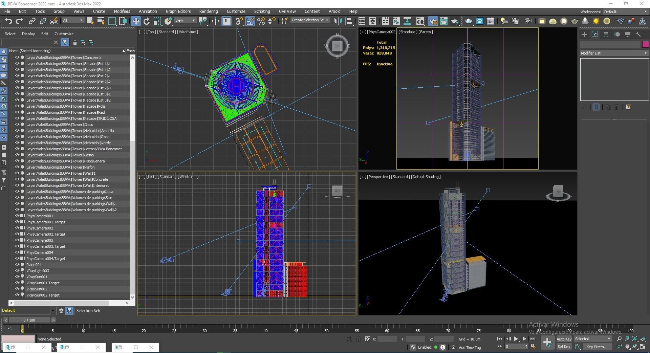The height and width of the screenshot is (353, 650).
Task: Click the Set Key button
Action: 564,347
